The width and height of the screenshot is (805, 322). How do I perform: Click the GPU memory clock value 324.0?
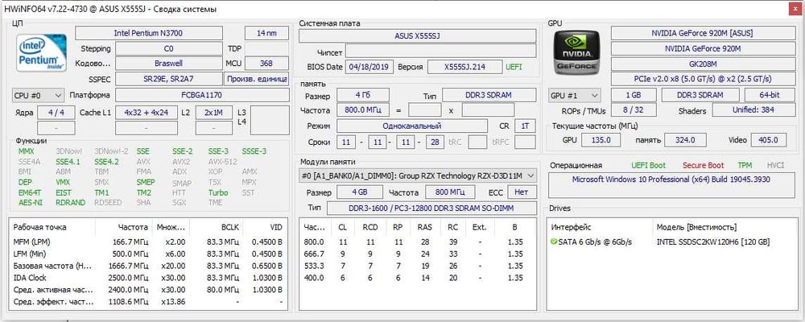coord(685,140)
